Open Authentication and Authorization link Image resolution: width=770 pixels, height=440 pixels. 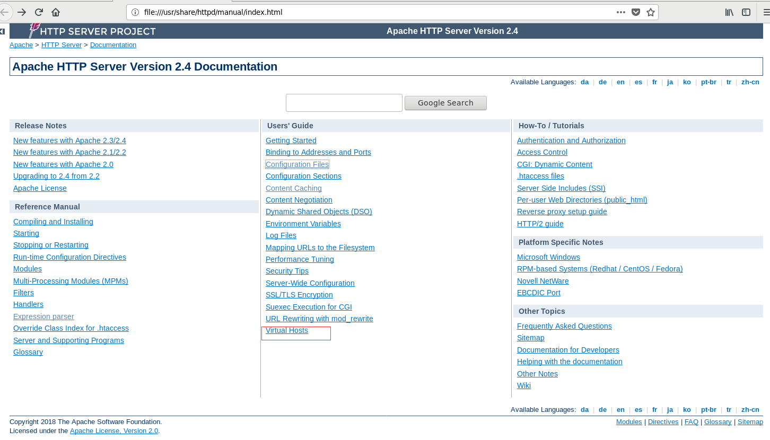point(571,140)
